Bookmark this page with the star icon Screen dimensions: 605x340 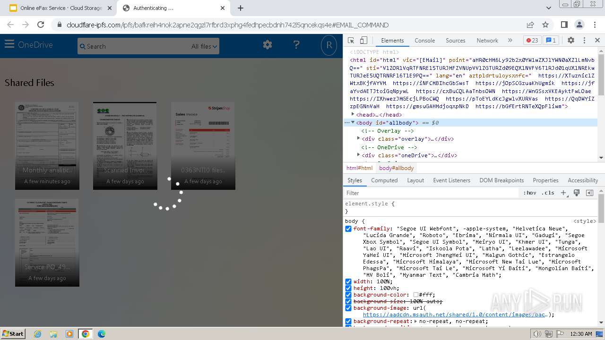click(x=545, y=25)
